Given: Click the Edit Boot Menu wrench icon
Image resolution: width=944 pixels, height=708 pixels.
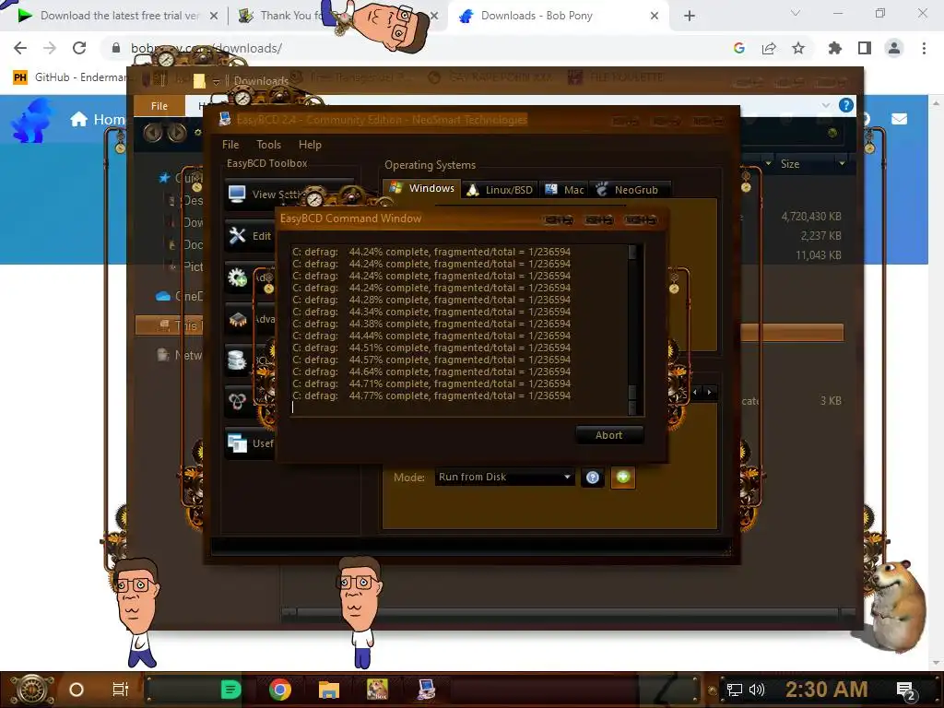Looking at the screenshot, I should (237, 235).
